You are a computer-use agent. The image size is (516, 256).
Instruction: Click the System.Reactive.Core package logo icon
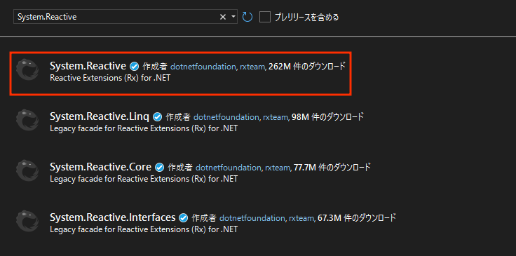click(x=27, y=170)
